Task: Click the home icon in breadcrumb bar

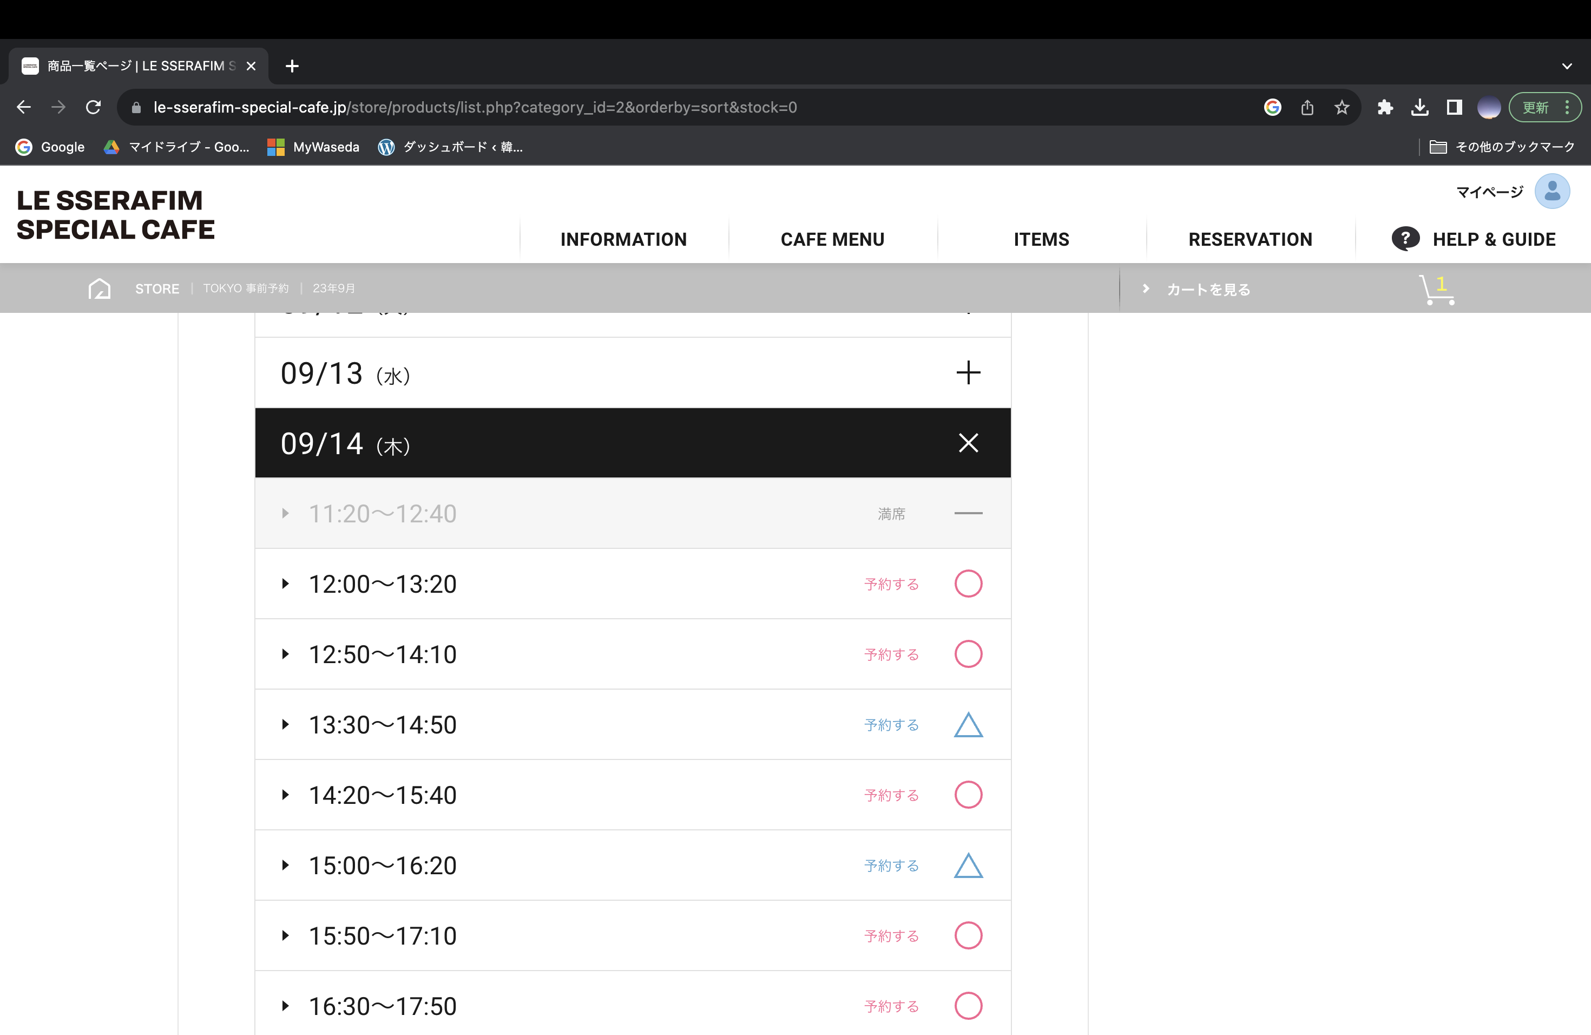Action: coord(99,288)
